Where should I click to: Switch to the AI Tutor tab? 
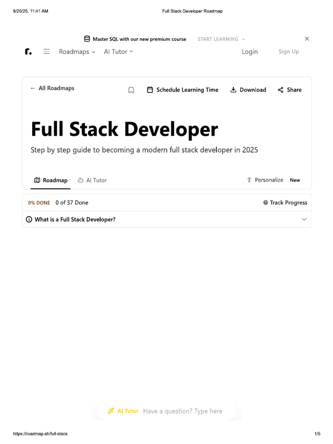pos(92,180)
